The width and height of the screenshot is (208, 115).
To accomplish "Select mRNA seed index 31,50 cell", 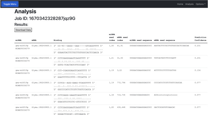I will pos(120,58).
